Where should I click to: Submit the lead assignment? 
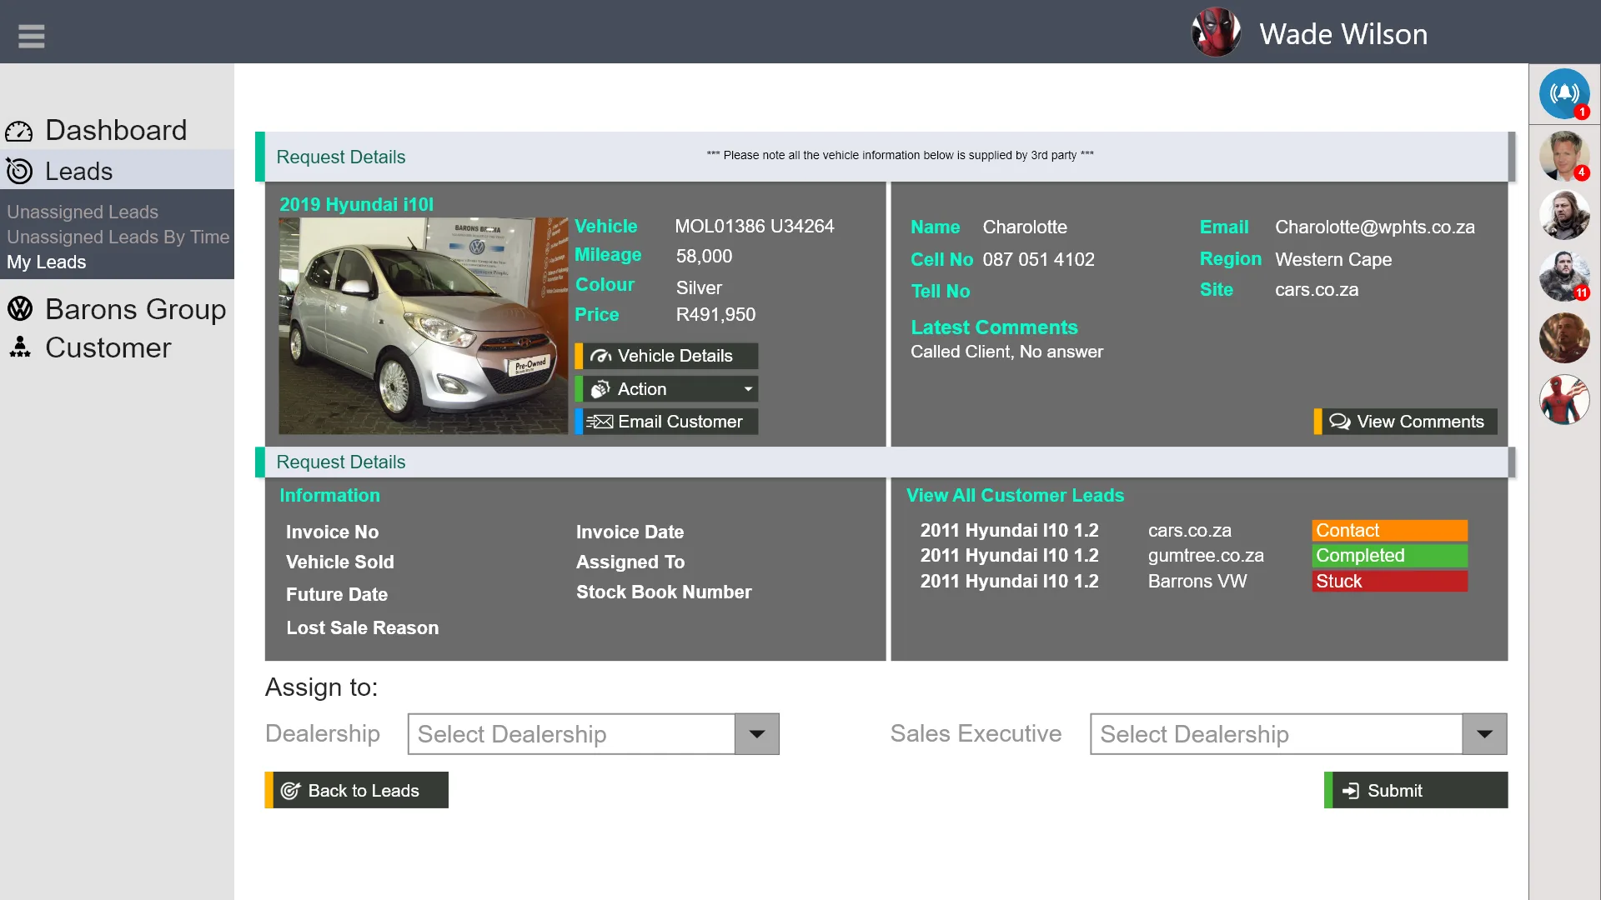[x=1416, y=790]
